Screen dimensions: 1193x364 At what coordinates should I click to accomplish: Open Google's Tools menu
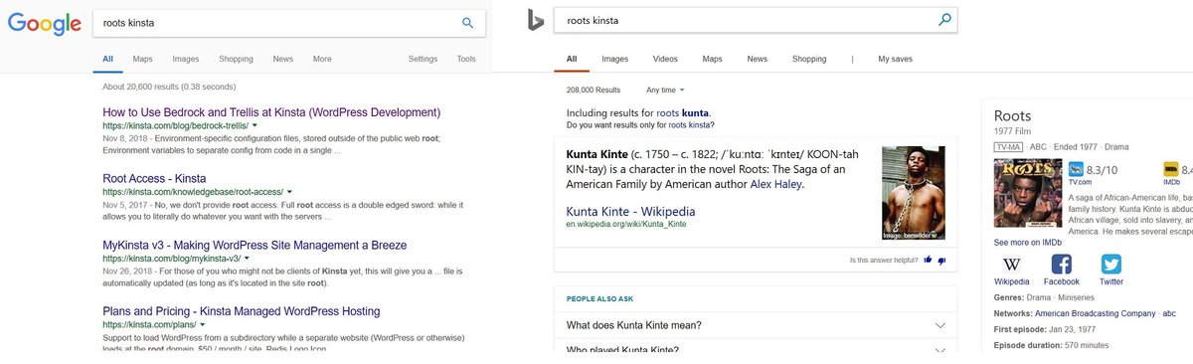466,59
